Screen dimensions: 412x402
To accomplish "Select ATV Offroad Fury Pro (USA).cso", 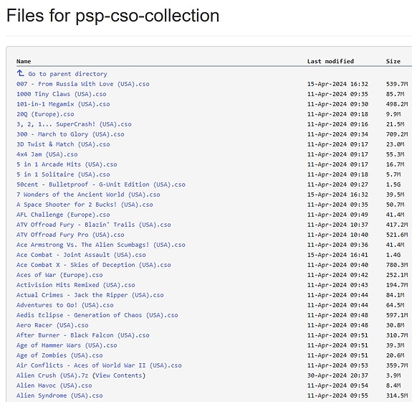I will click(x=70, y=235).
